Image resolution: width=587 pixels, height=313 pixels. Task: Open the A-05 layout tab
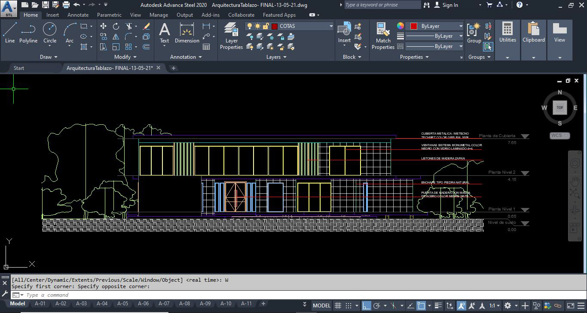click(122, 304)
